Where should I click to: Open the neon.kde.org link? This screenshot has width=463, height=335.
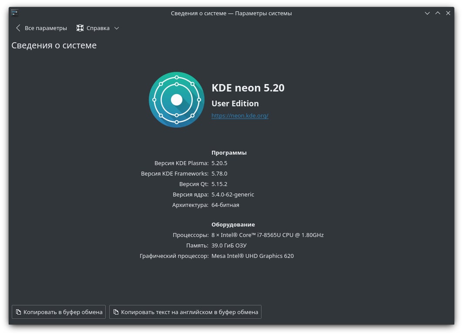click(x=240, y=115)
